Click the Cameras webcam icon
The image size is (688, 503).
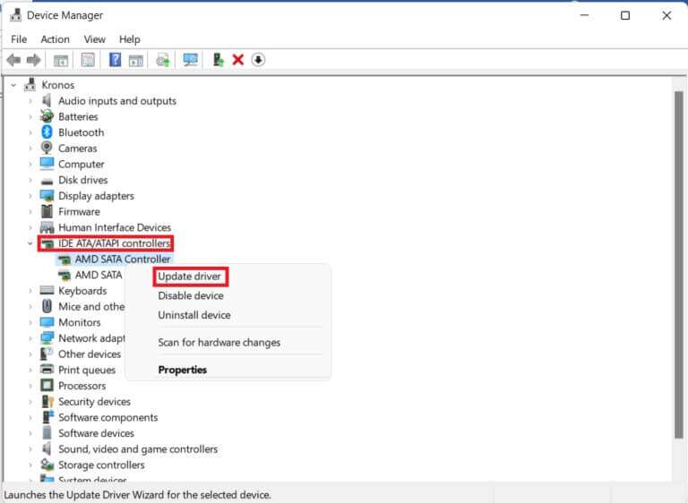(47, 148)
